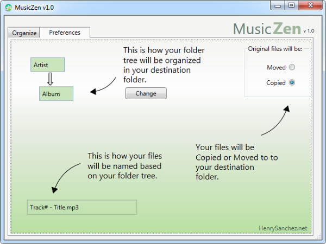
Task: Click the 'This is how your folder' text
Action: [x=164, y=50]
